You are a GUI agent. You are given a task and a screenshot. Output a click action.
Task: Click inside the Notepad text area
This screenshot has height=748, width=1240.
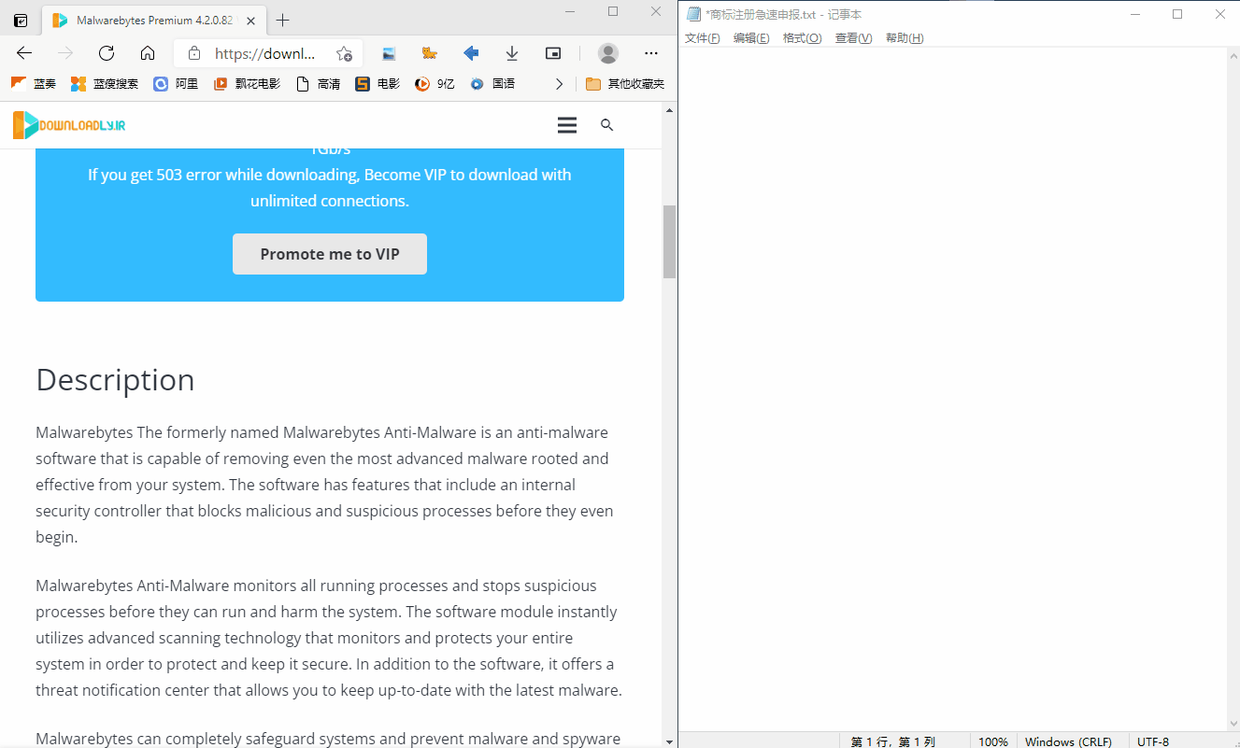click(x=952, y=388)
